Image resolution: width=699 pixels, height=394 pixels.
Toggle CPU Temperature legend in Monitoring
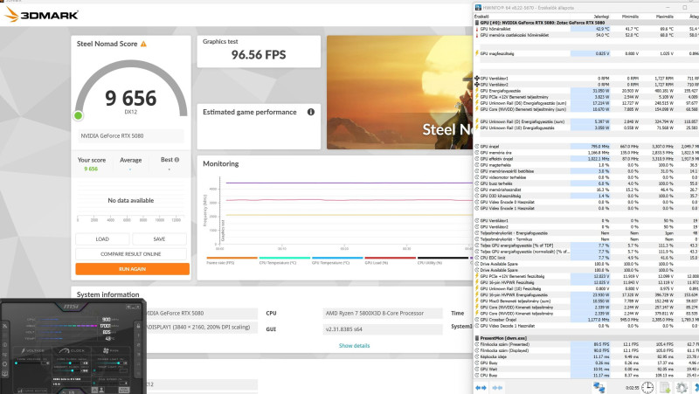285,260
